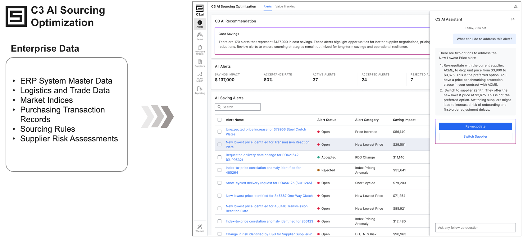Open Index Match in the sidebar
The width and height of the screenshot is (523, 238).
200,77
